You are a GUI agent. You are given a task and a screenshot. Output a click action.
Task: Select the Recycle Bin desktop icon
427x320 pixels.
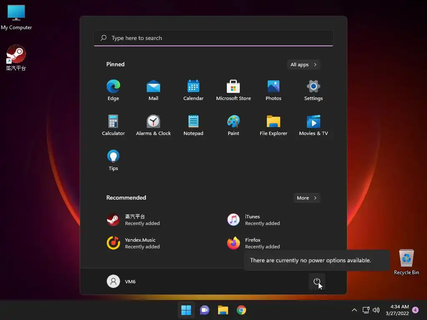coord(406,262)
